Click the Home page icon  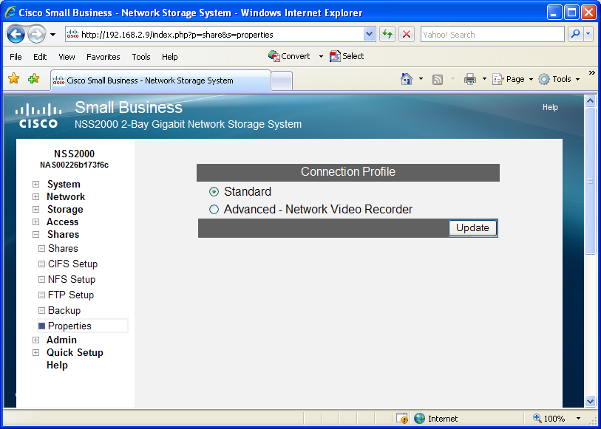pyautogui.click(x=407, y=79)
